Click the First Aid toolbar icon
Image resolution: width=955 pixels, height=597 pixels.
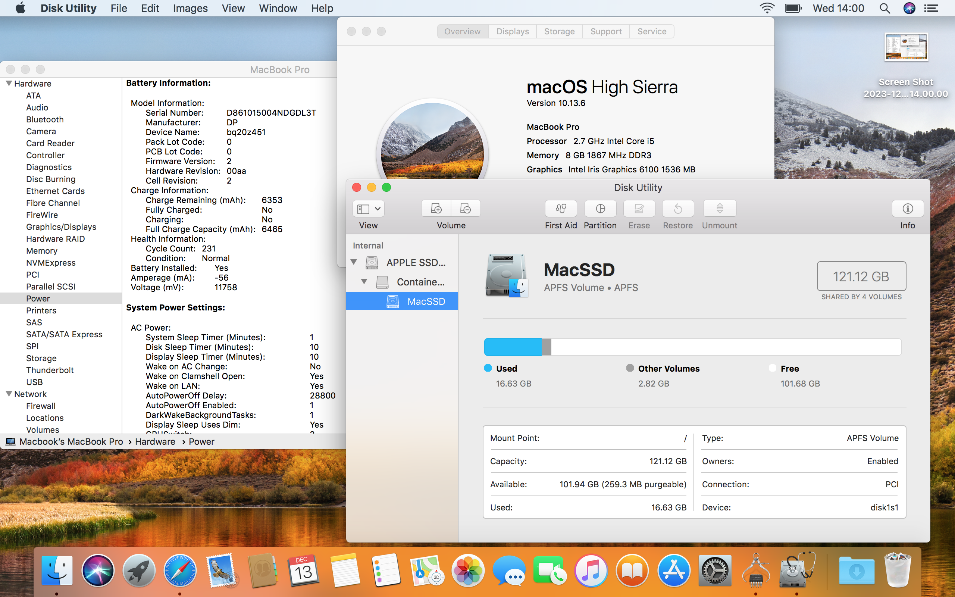(561, 209)
